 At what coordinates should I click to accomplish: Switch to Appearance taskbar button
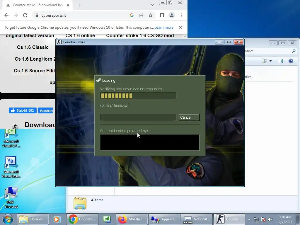[165, 219]
